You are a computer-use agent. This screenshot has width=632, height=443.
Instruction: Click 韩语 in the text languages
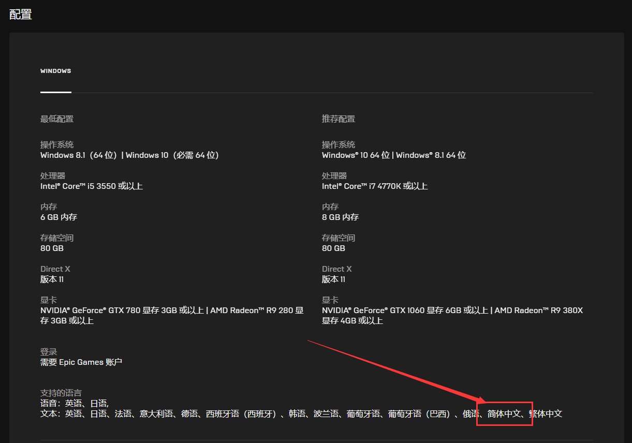click(x=297, y=414)
